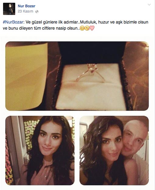
Task: Open the engagement ring box photo
Action: [77, 76]
